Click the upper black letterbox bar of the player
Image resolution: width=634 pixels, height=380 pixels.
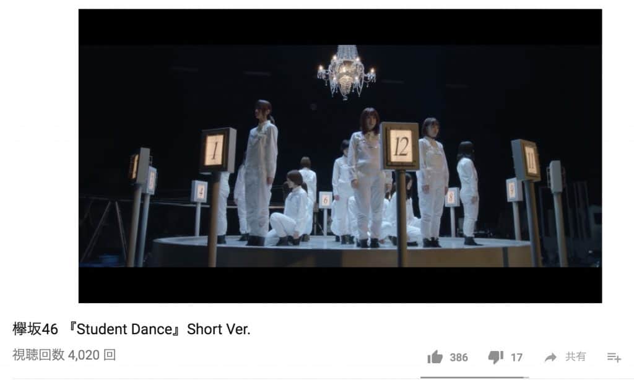(340, 27)
